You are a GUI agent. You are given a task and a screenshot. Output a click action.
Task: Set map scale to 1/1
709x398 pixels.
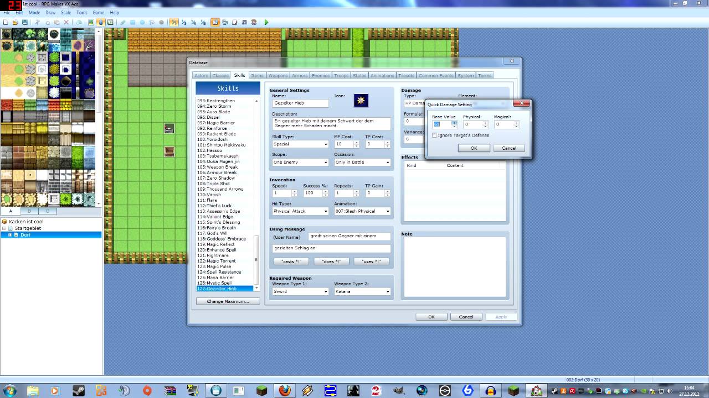(x=174, y=22)
